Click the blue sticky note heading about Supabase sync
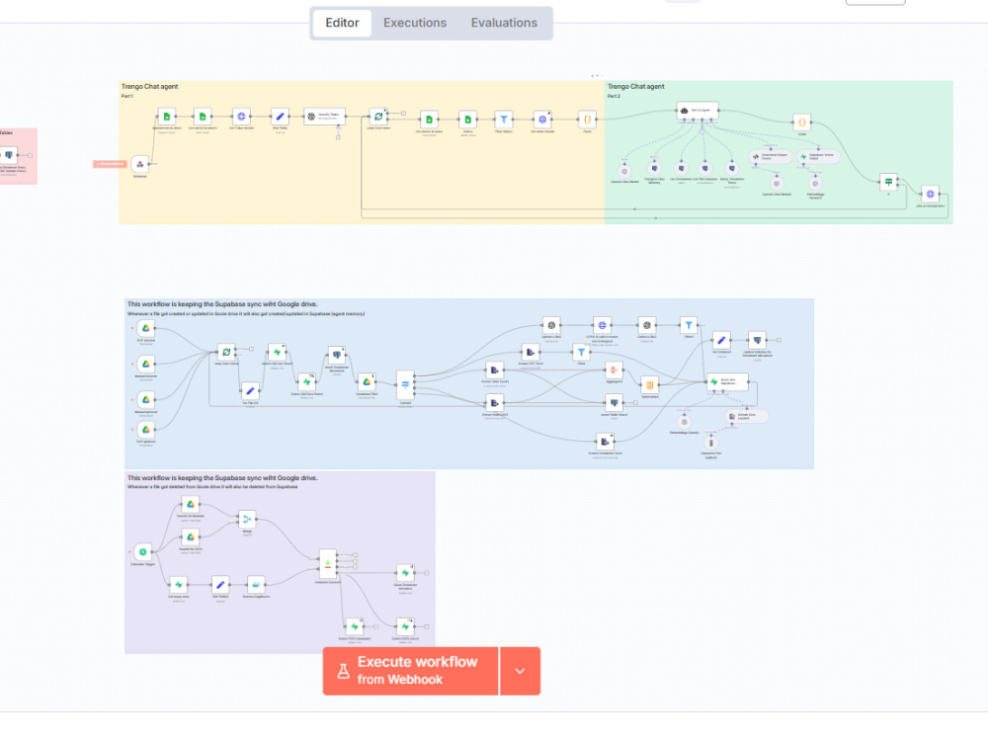Screen dimensions: 988x741 click(222, 304)
